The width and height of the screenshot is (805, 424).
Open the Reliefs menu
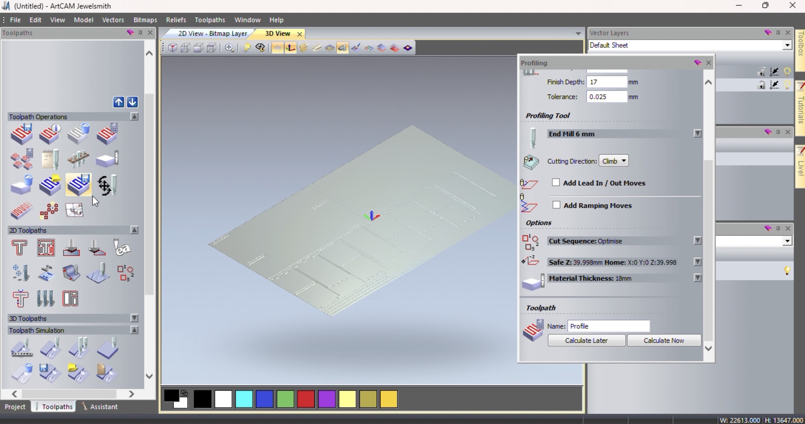[176, 20]
